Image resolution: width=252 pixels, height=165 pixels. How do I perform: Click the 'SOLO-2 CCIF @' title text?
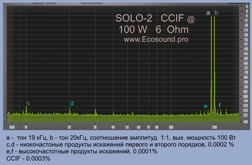click(155, 18)
